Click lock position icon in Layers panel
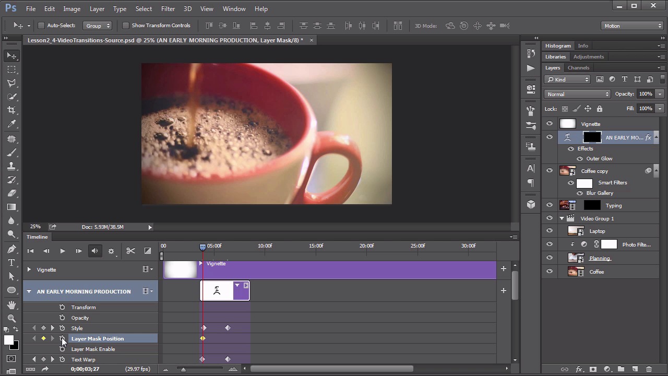The height and width of the screenshot is (376, 668). click(588, 109)
